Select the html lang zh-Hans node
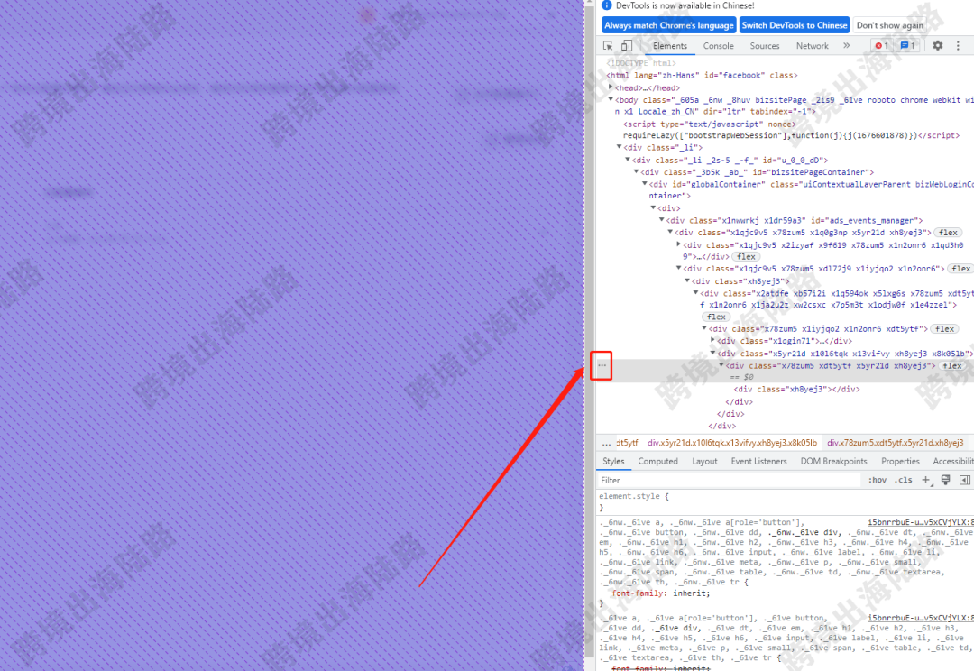 point(702,75)
